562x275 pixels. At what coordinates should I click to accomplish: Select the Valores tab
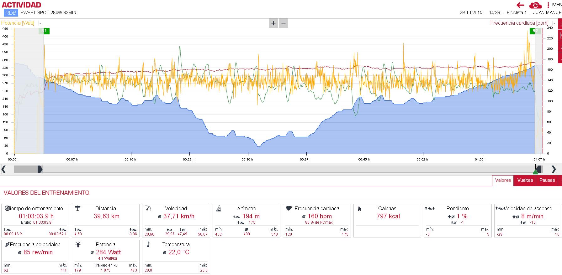pos(503,180)
